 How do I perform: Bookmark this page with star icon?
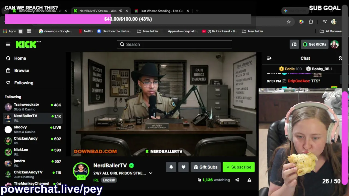click(x=289, y=22)
